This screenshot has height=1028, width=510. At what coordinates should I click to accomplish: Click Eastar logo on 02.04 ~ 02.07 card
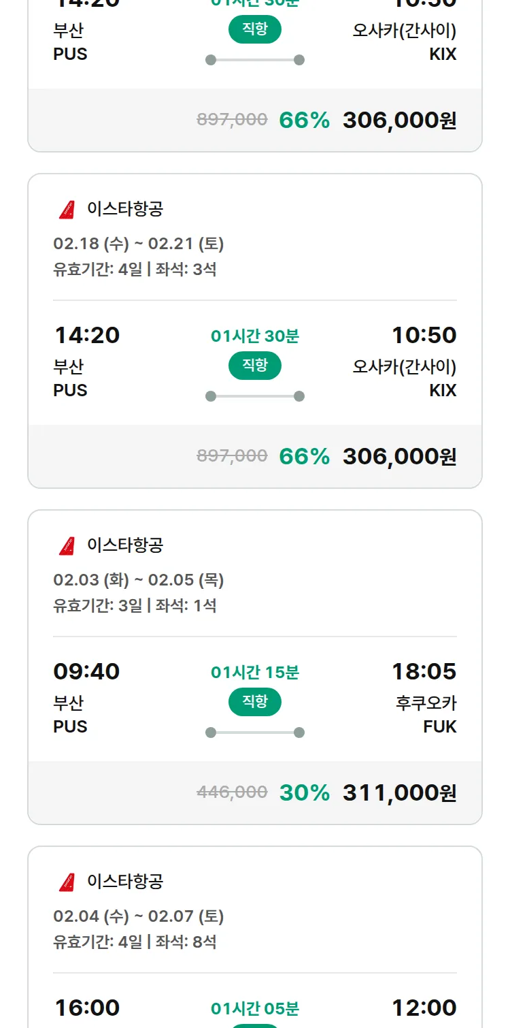click(x=67, y=882)
